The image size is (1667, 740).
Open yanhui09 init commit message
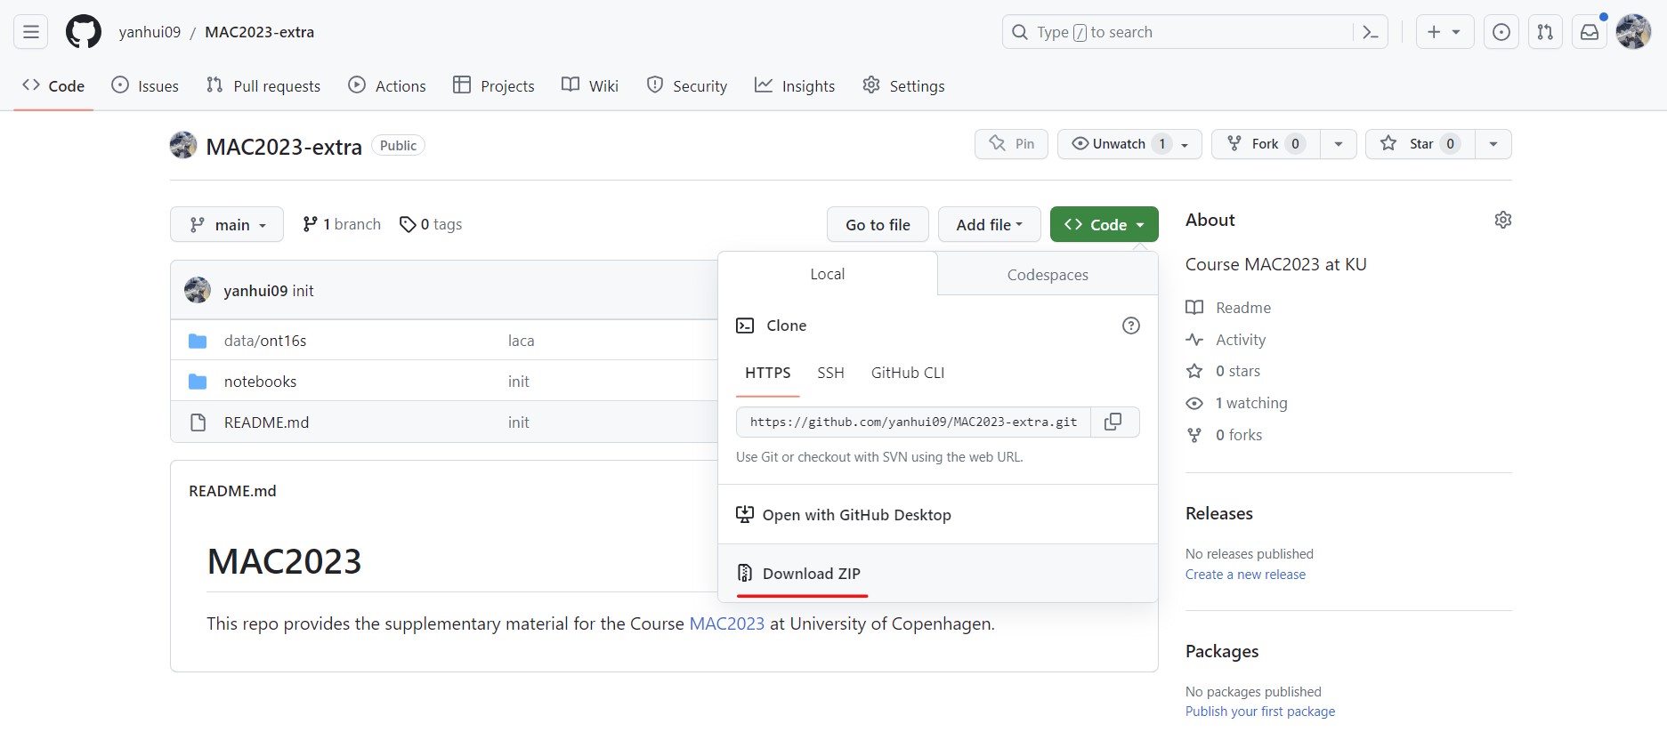click(303, 291)
